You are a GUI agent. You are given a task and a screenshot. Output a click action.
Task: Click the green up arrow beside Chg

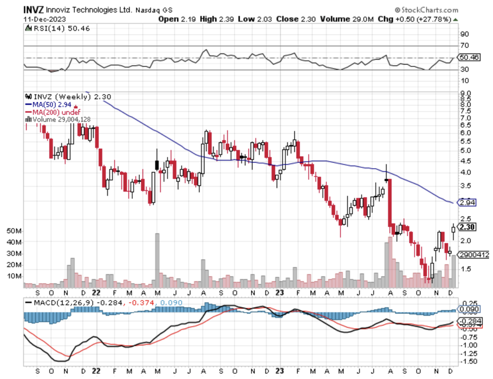455,19
